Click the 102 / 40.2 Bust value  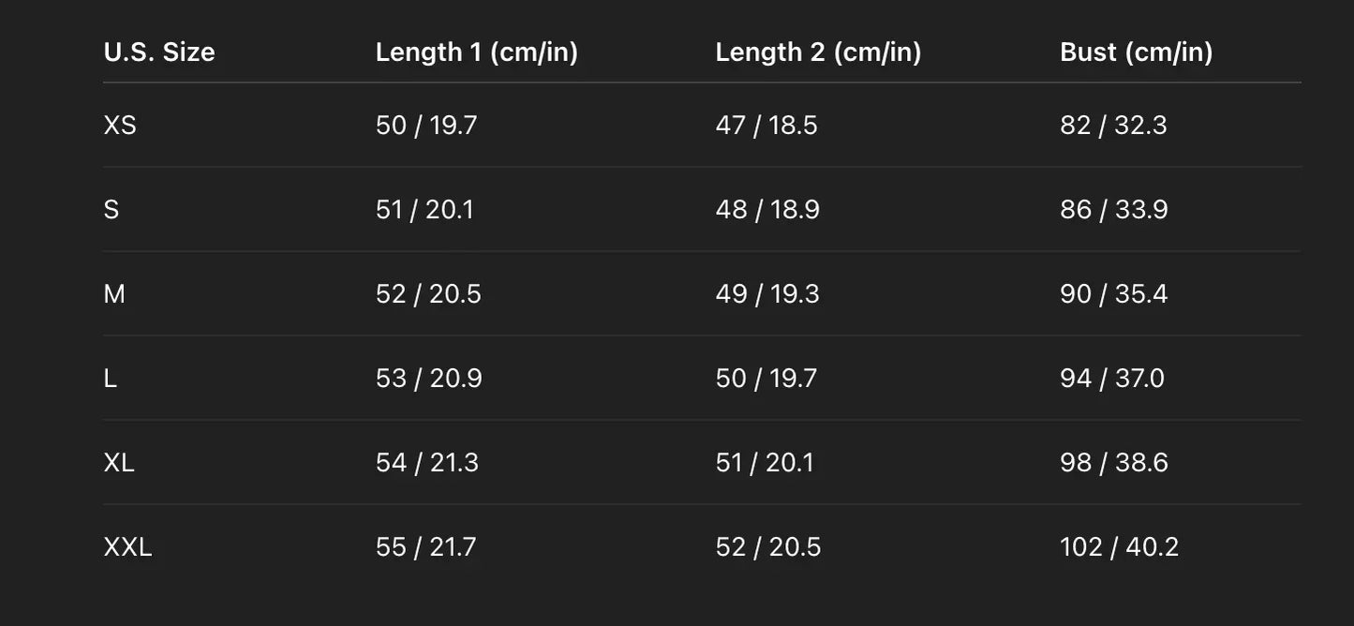click(x=1119, y=546)
